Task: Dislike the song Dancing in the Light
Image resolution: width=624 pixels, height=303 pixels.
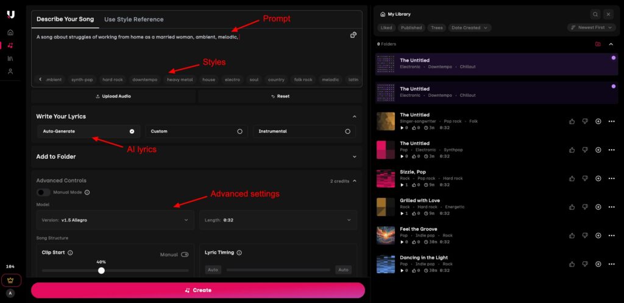Action: click(585, 264)
